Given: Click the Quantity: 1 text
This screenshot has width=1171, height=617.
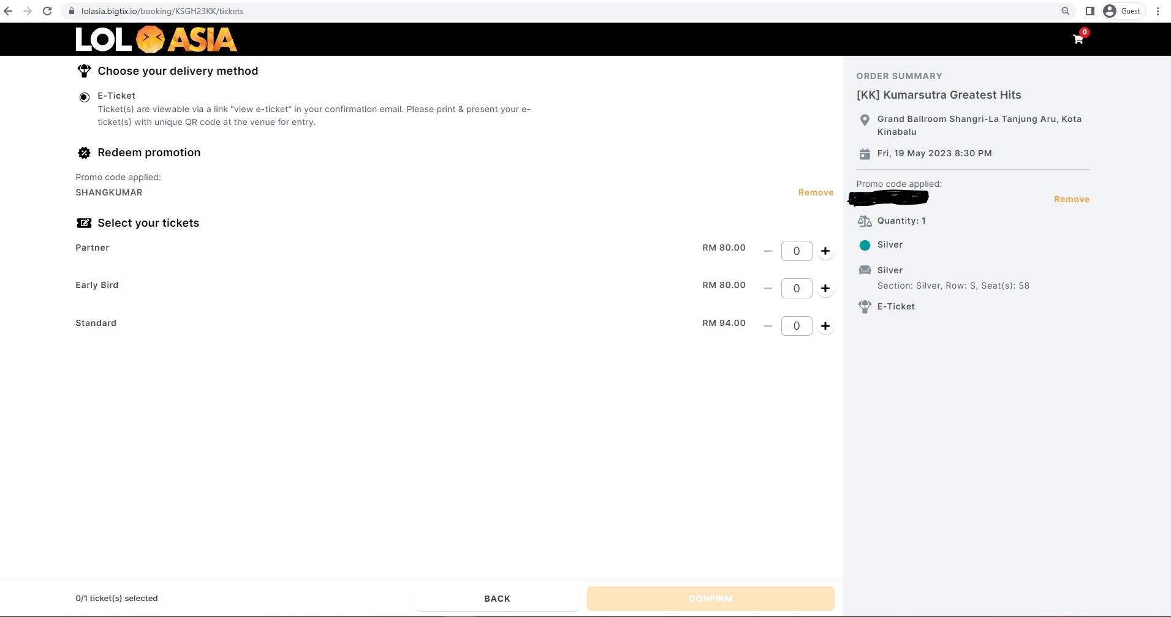Looking at the screenshot, I should pyautogui.click(x=901, y=221).
